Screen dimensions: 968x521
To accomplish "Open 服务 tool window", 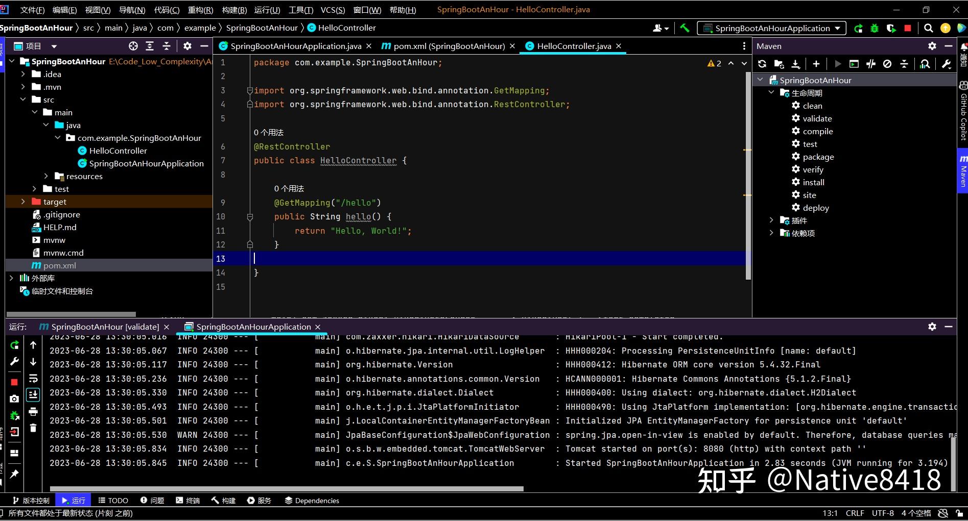I will (259, 501).
